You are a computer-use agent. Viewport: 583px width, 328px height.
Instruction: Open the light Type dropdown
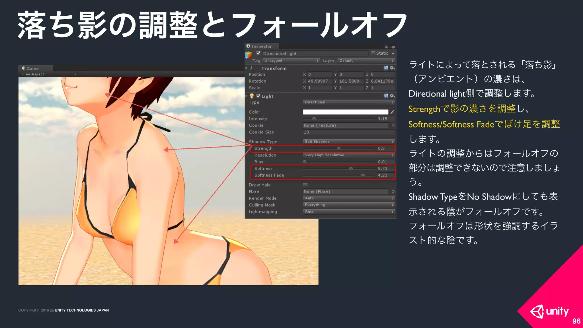[349, 102]
